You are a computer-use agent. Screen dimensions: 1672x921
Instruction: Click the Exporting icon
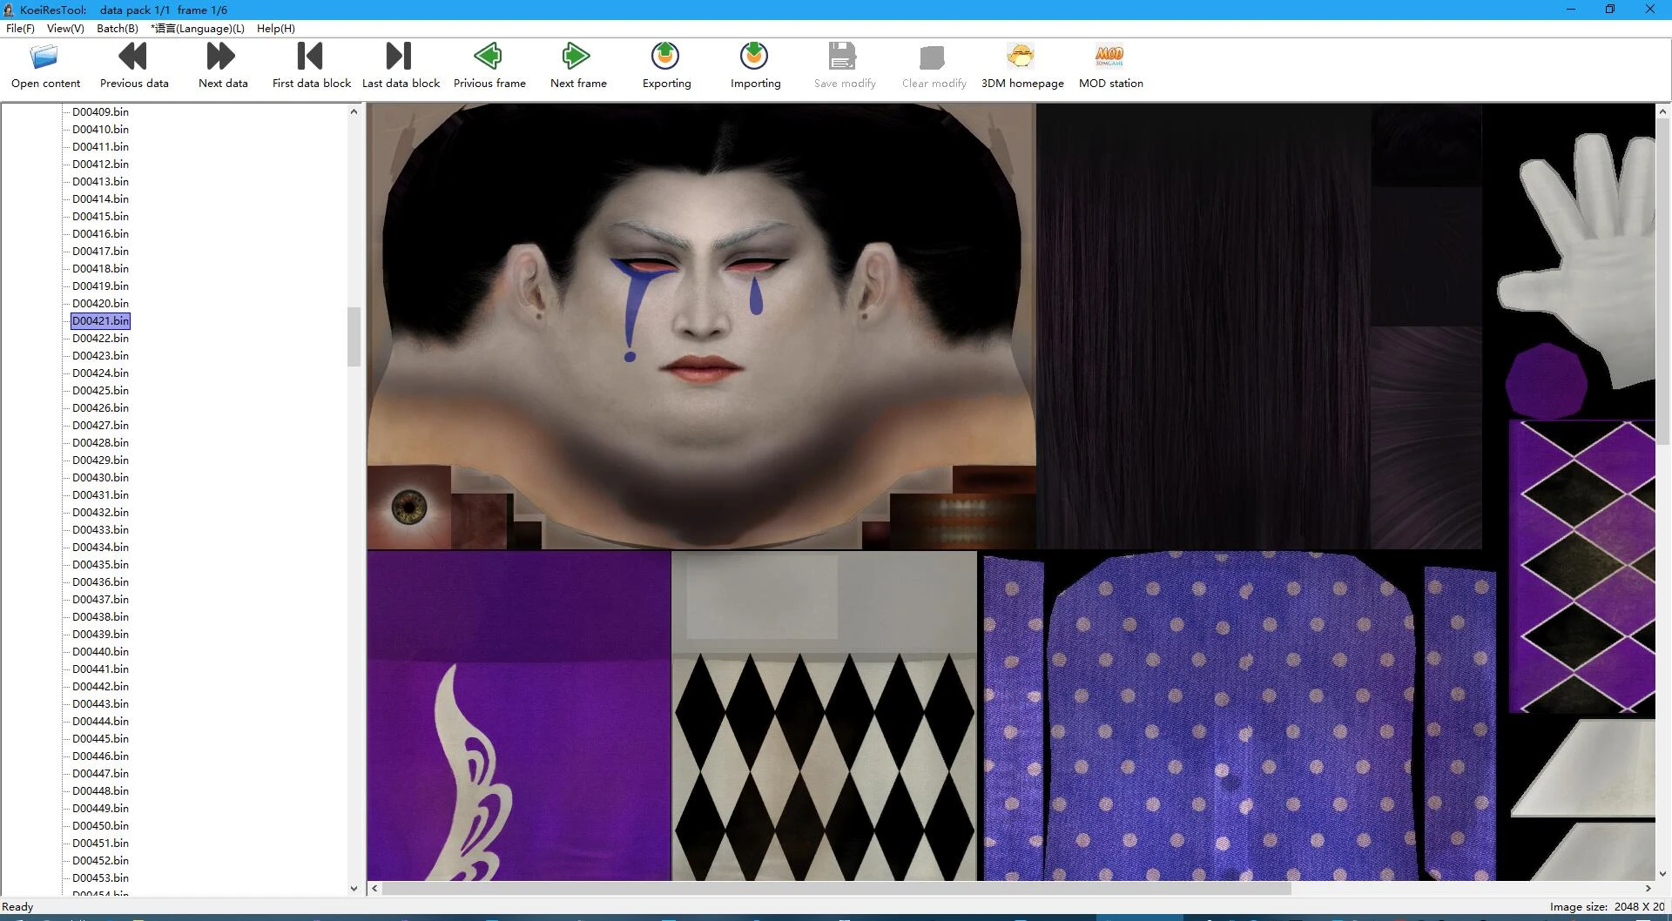click(x=666, y=57)
